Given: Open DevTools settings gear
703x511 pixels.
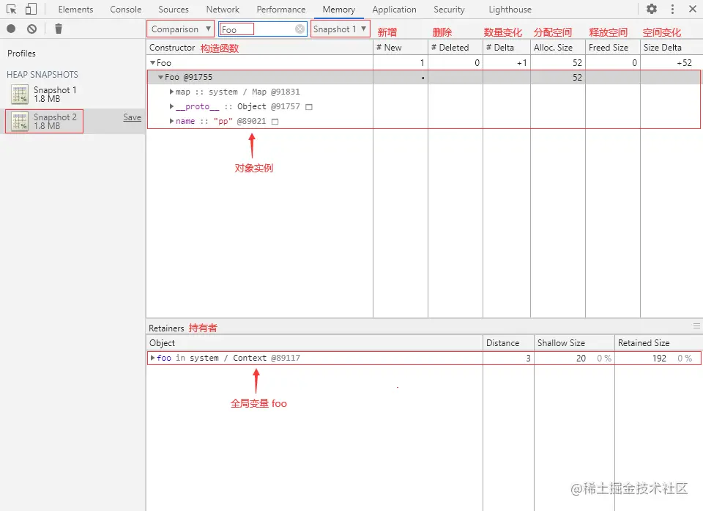Looking at the screenshot, I should coord(652,9).
